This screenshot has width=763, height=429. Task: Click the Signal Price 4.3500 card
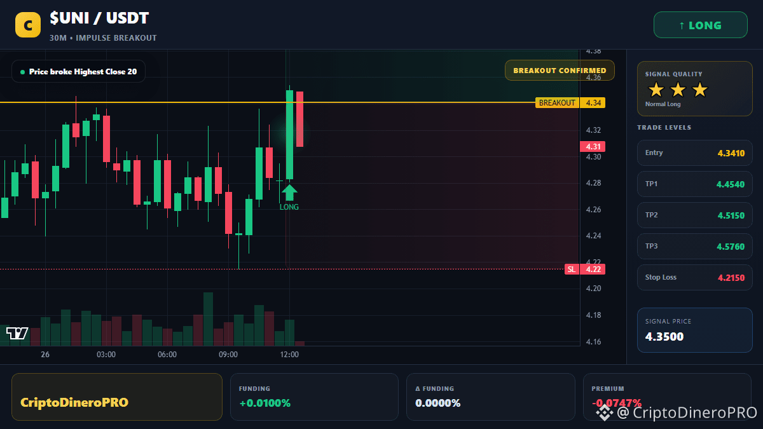coord(695,330)
